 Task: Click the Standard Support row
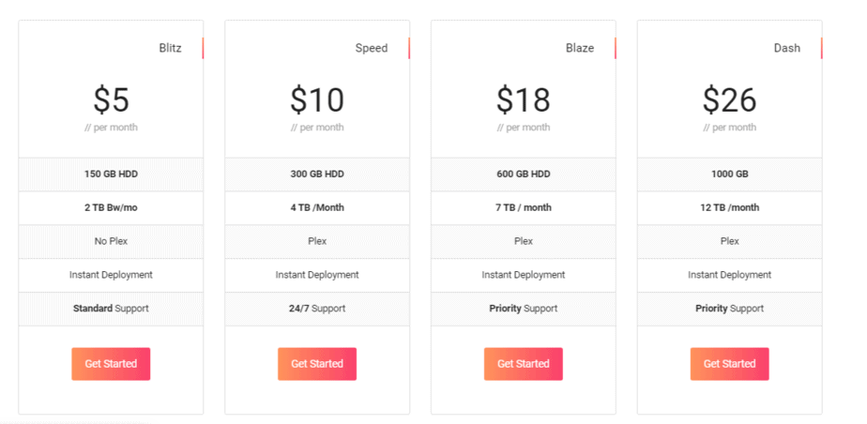(111, 309)
